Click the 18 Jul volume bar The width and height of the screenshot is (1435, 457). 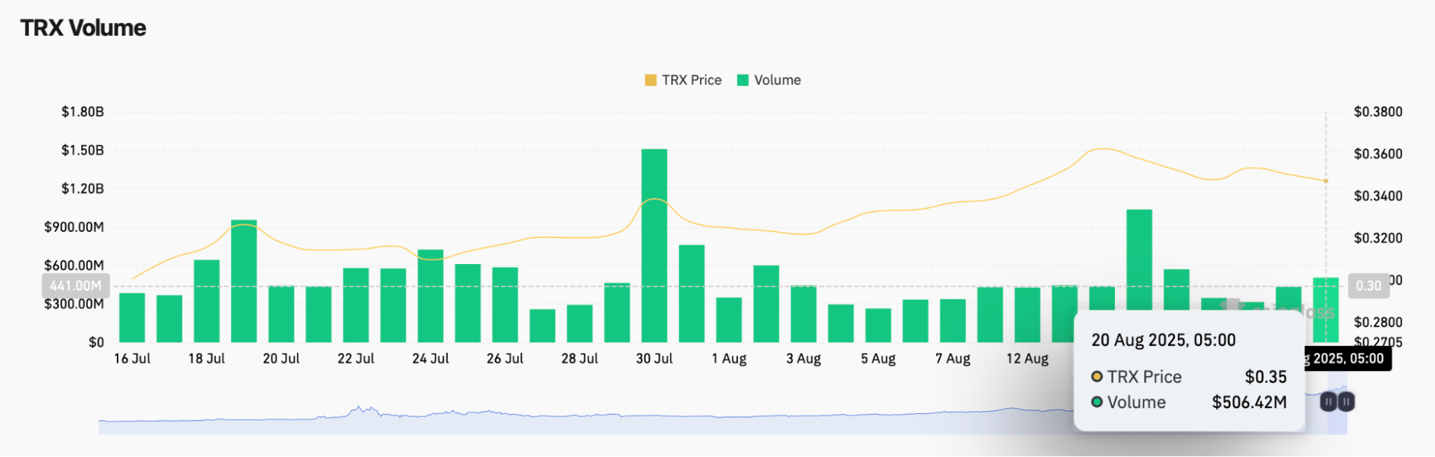[x=207, y=301]
